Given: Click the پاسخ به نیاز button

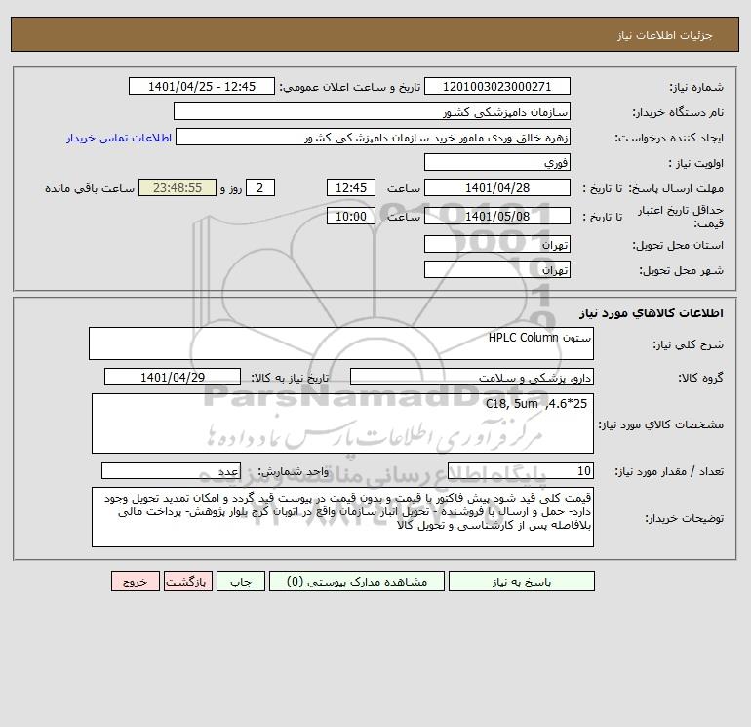Looking at the screenshot, I should tap(522, 581).
